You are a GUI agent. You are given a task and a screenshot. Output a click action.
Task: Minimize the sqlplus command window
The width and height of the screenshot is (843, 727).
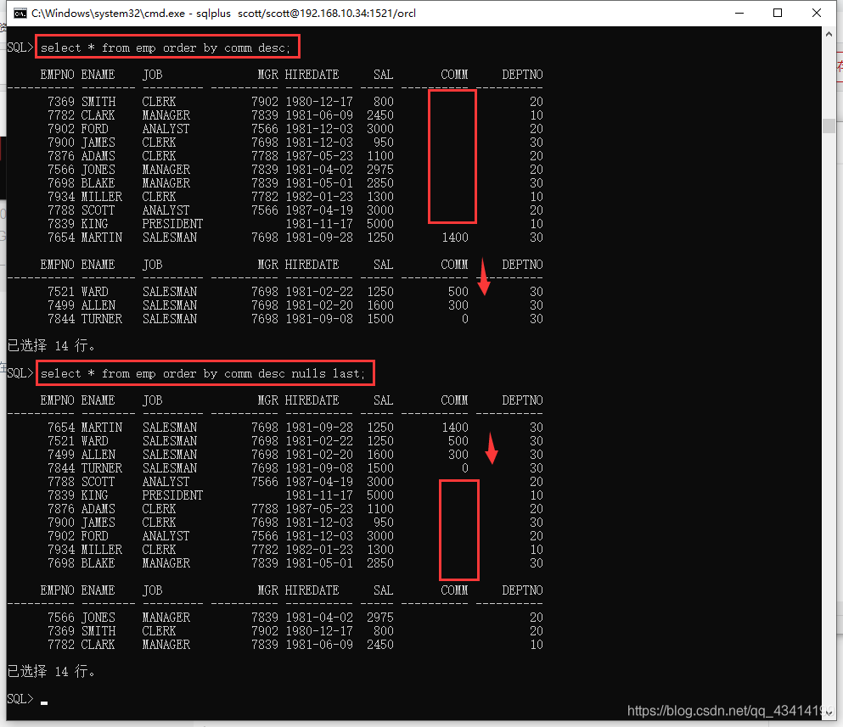tap(739, 13)
